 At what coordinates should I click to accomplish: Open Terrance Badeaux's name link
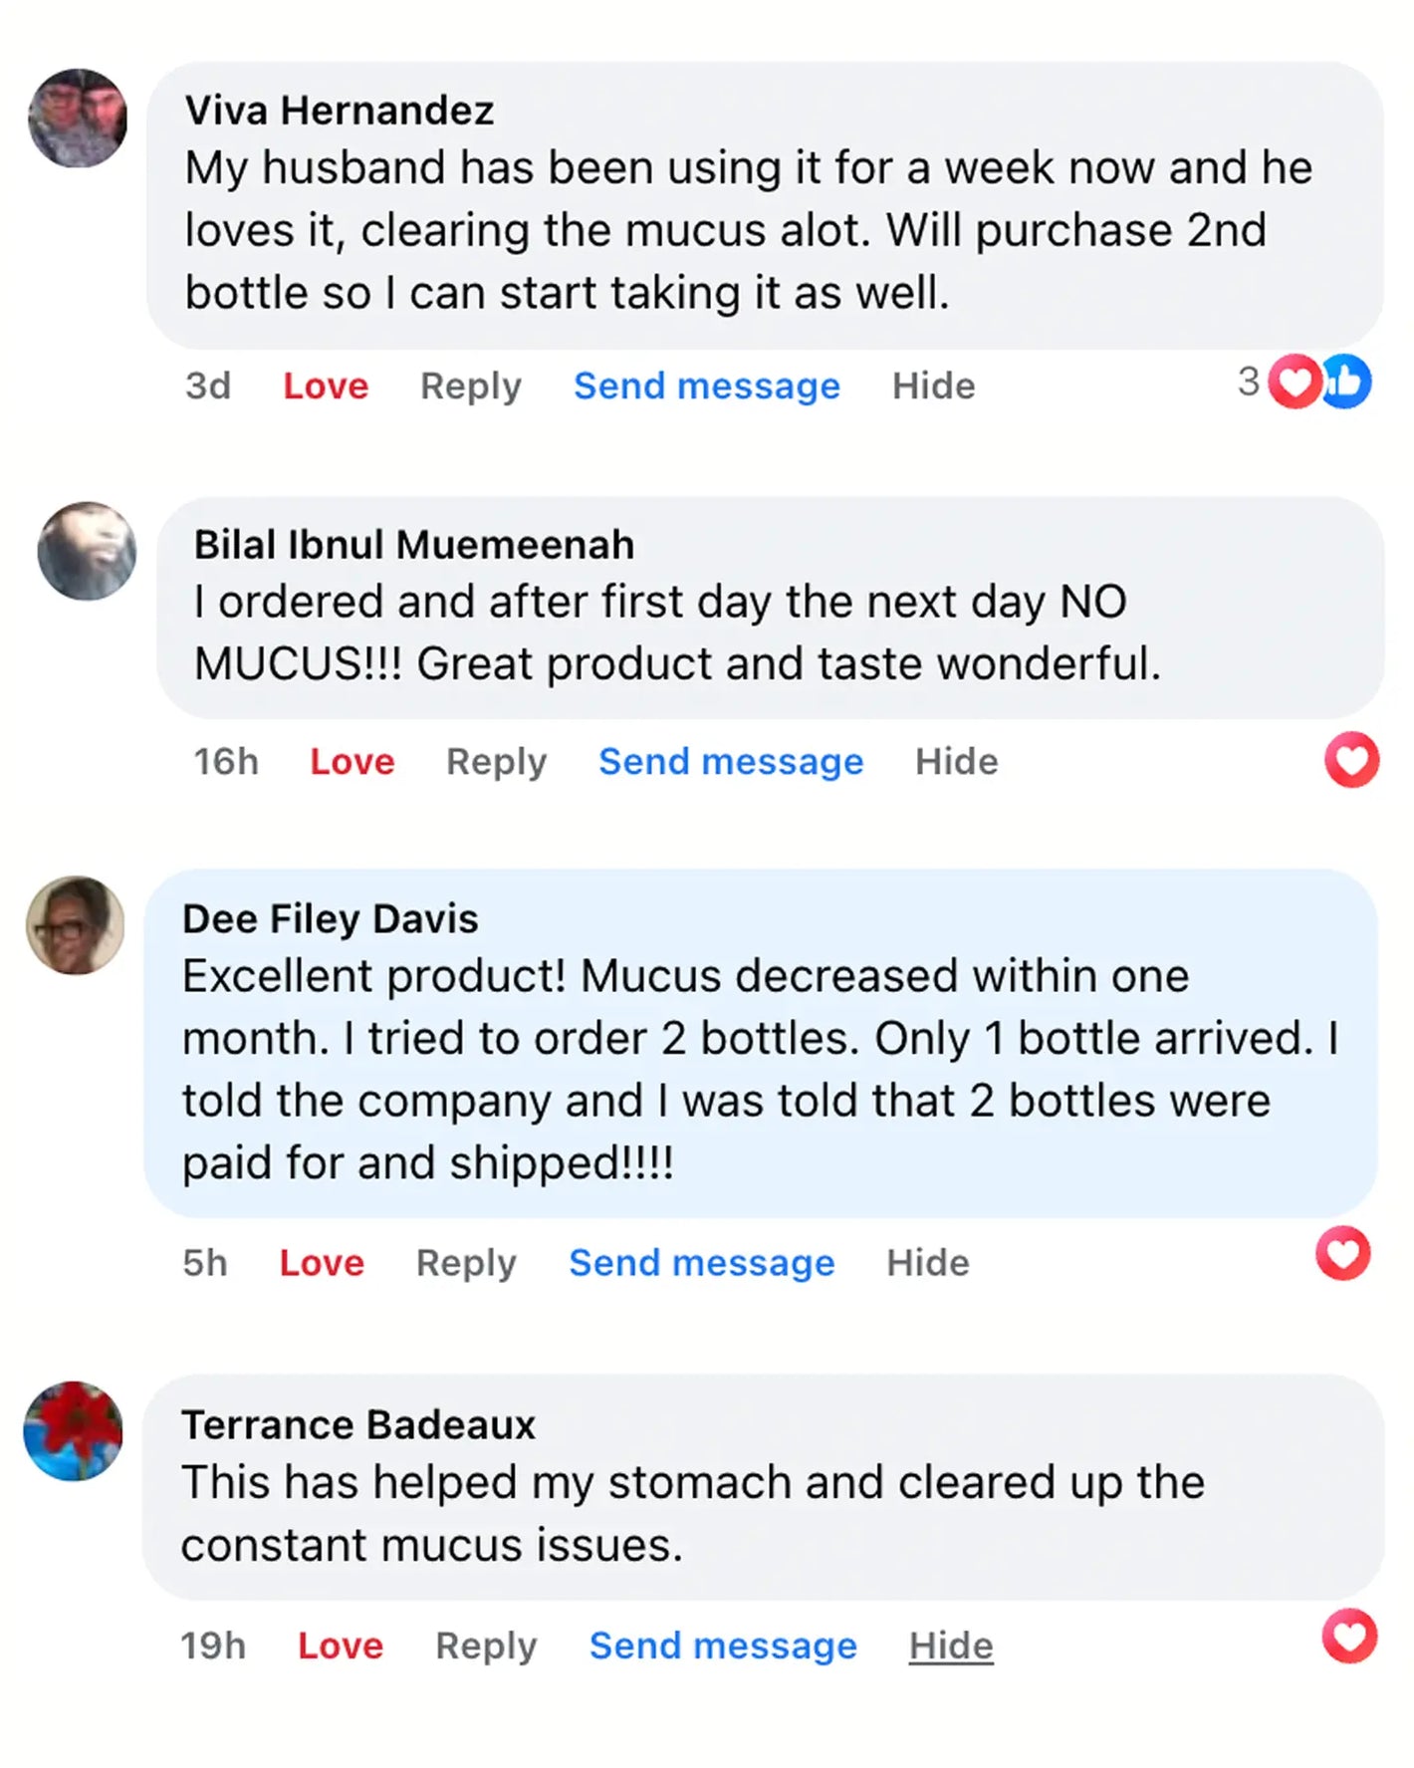click(x=358, y=1424)
